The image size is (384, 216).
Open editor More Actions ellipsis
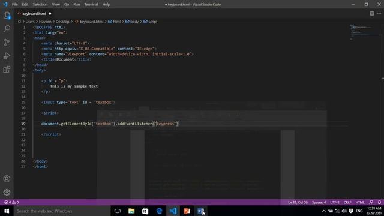pyautogui.click(x=379, y=13)
